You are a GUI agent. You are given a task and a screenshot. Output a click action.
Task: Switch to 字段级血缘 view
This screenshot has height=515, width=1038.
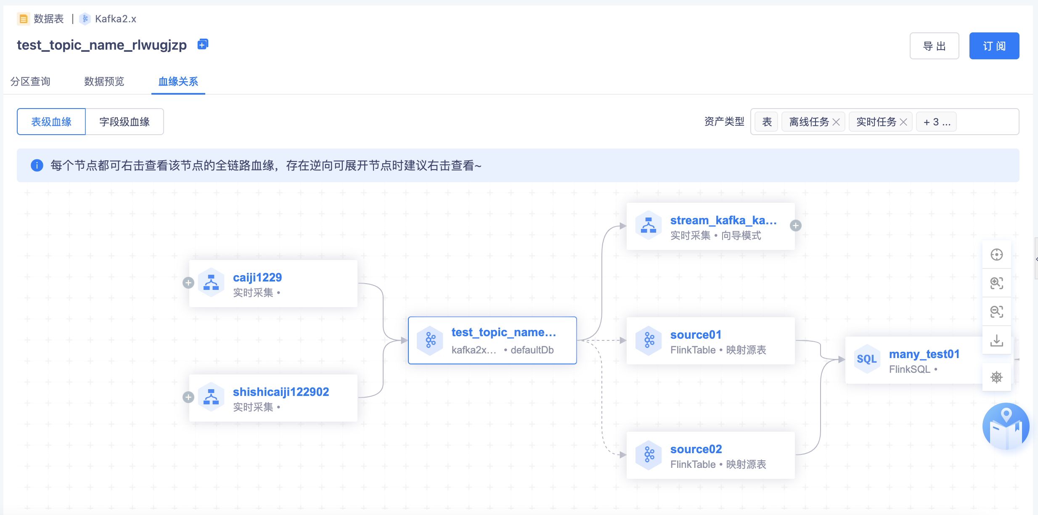tap(124, 122)
